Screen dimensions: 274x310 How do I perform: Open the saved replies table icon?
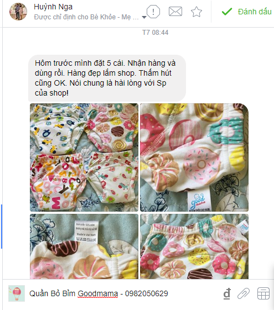coord(263,293)
